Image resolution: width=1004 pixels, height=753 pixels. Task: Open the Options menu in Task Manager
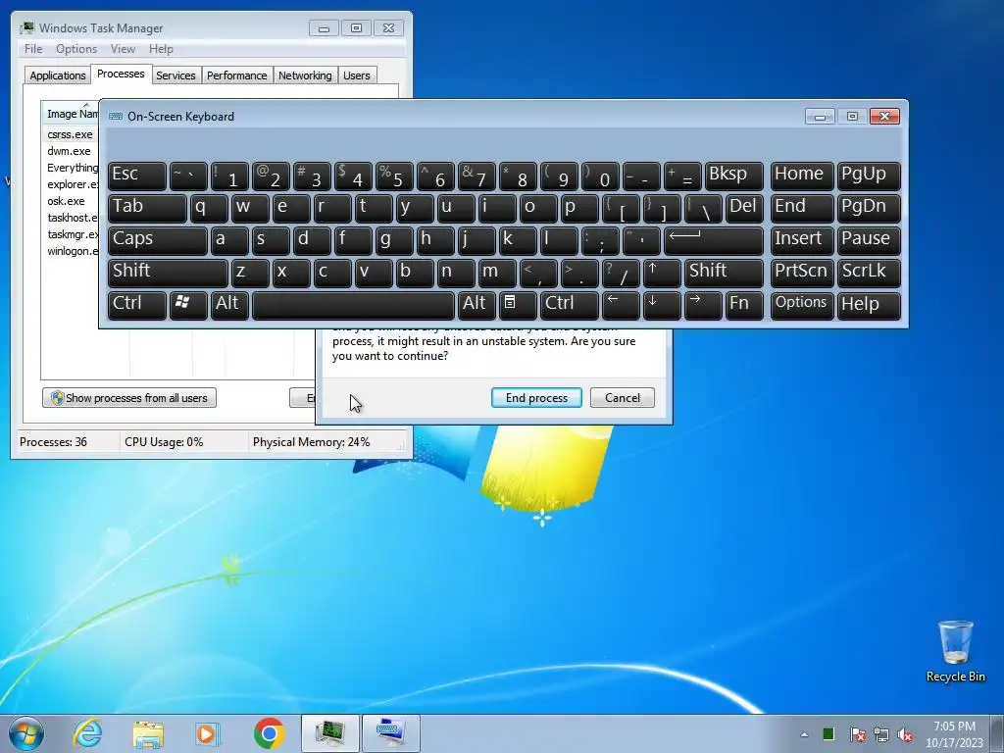click(76, 49)
